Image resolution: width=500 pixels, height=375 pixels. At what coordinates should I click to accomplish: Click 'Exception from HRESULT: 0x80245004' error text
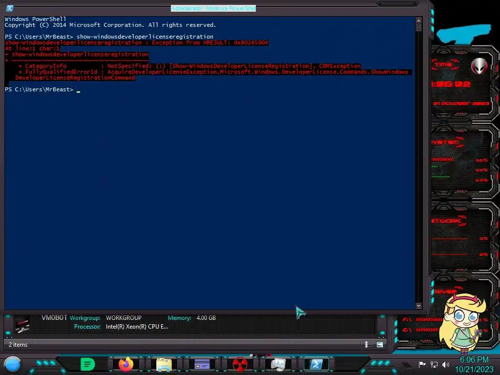pyautogui.click(x=210, y=43)
